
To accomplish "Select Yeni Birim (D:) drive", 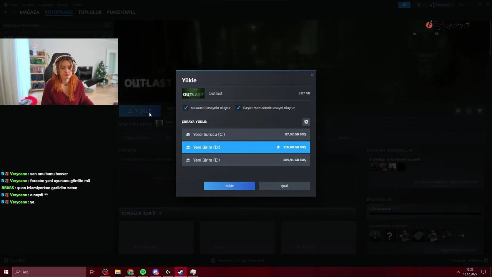I will [246, 147].
